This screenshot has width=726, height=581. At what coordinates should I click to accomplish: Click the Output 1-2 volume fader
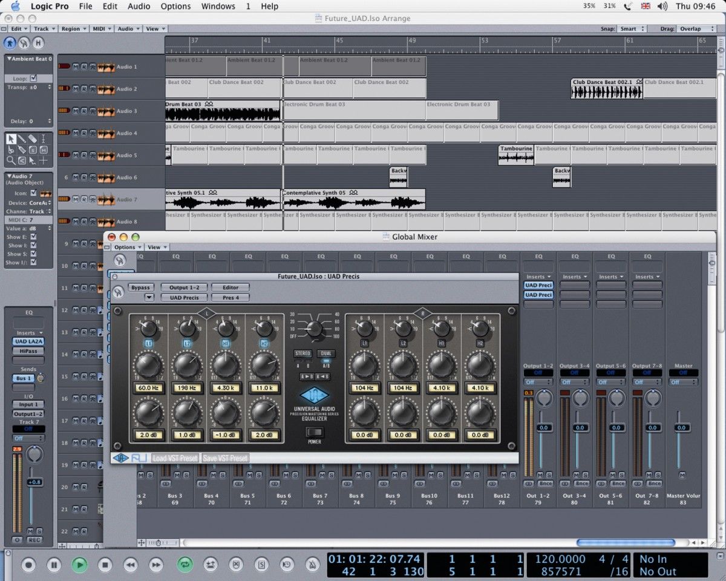click(x=544, y=428)
